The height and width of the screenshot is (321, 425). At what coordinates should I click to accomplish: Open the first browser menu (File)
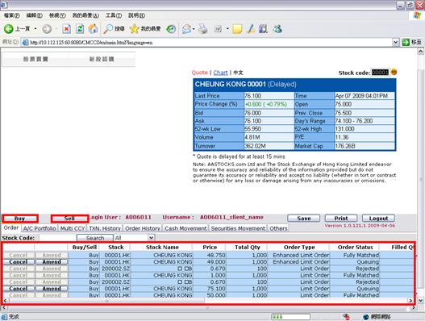click(x=12, y=15)
